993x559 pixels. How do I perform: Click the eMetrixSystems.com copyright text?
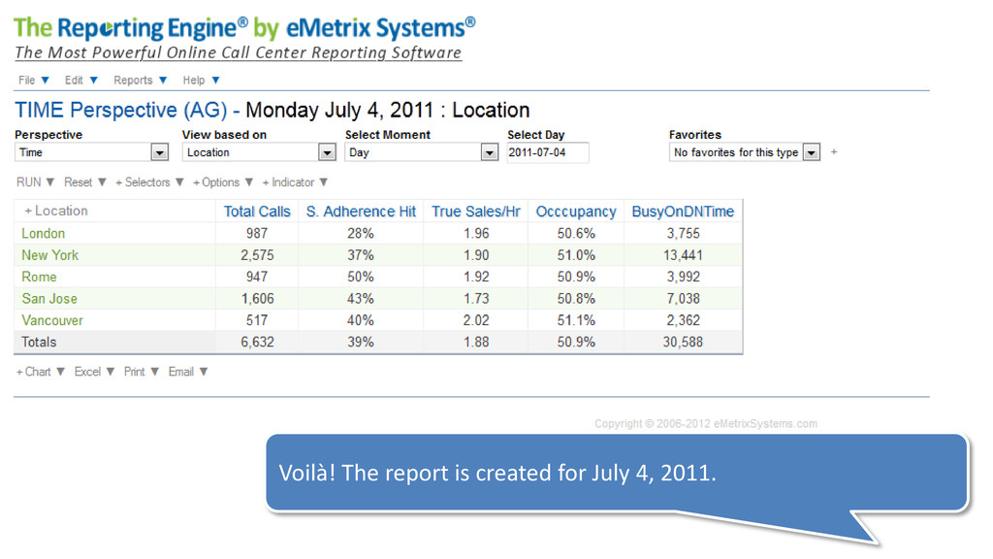pyautogui.click(x=706, y=423)
